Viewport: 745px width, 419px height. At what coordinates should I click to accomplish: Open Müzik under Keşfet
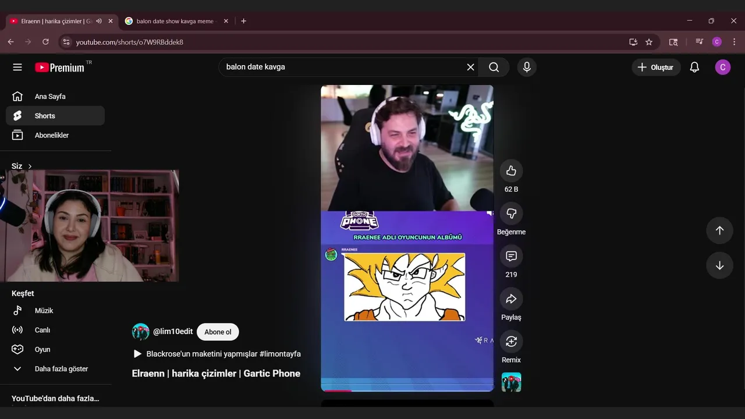point(55,311)
